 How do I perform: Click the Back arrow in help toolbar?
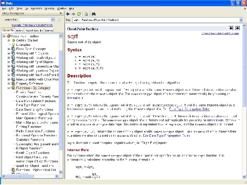(x=68, y=14)
